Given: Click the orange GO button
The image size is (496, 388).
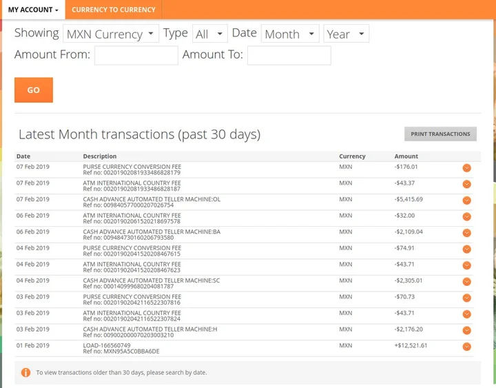Looking at the screenshot, I should [33, 90].
